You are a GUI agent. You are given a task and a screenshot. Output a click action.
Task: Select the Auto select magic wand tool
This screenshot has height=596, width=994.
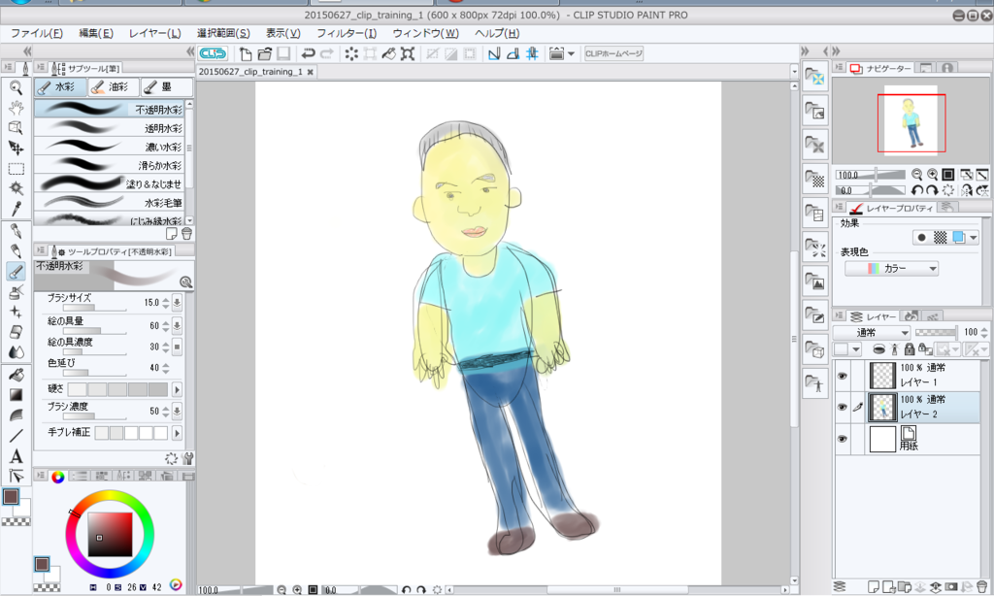tap(16, 188)
